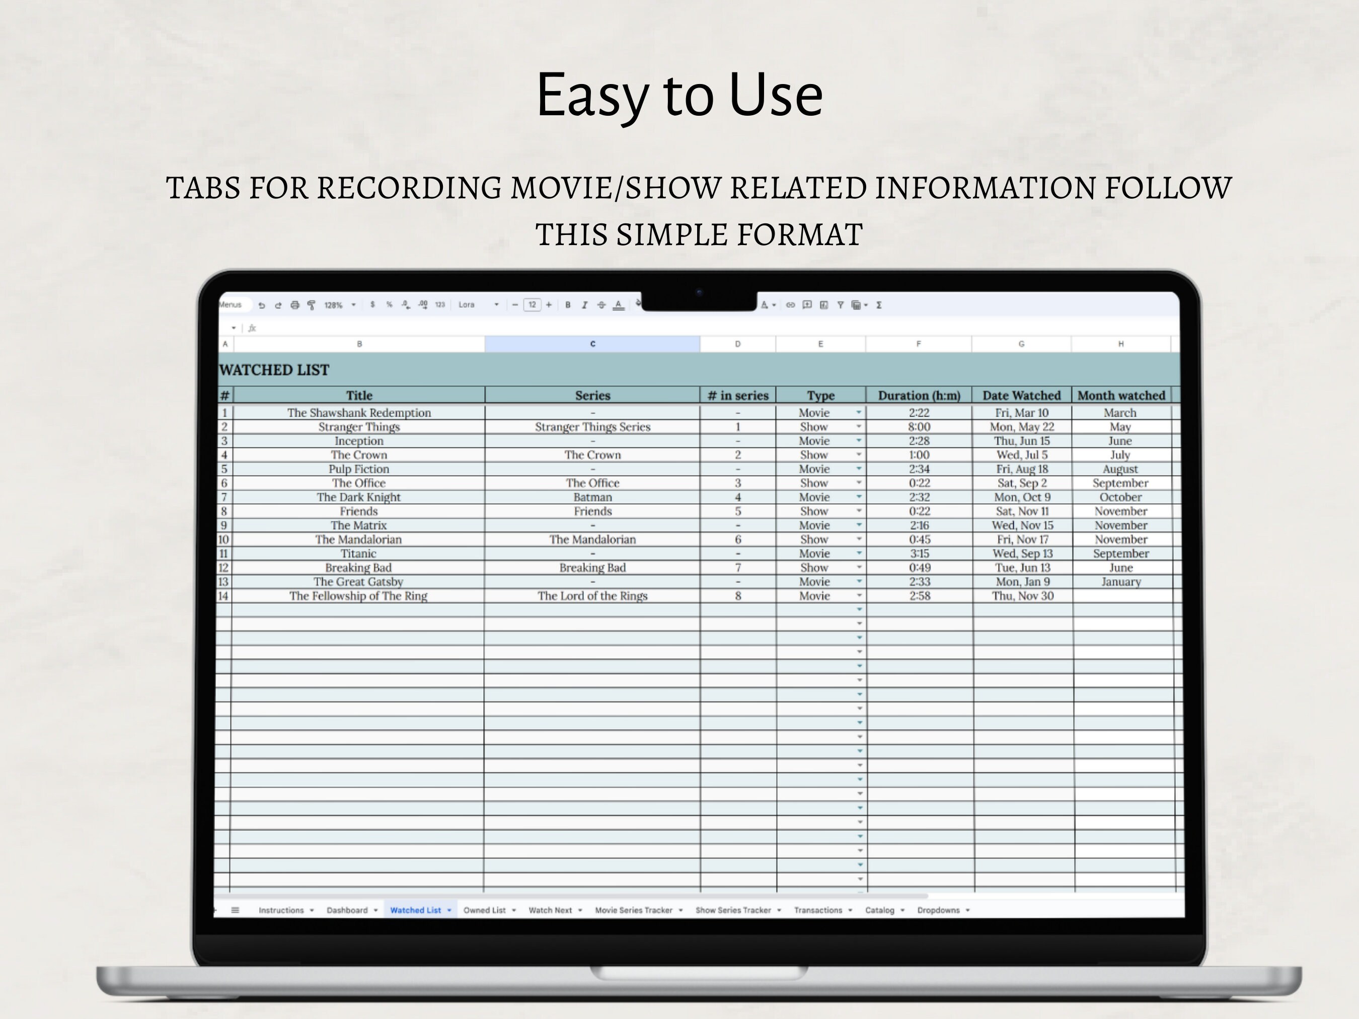1359x1019 pixels.
Task: Toggle bold formatting
Action: click(x=568, y=305)
